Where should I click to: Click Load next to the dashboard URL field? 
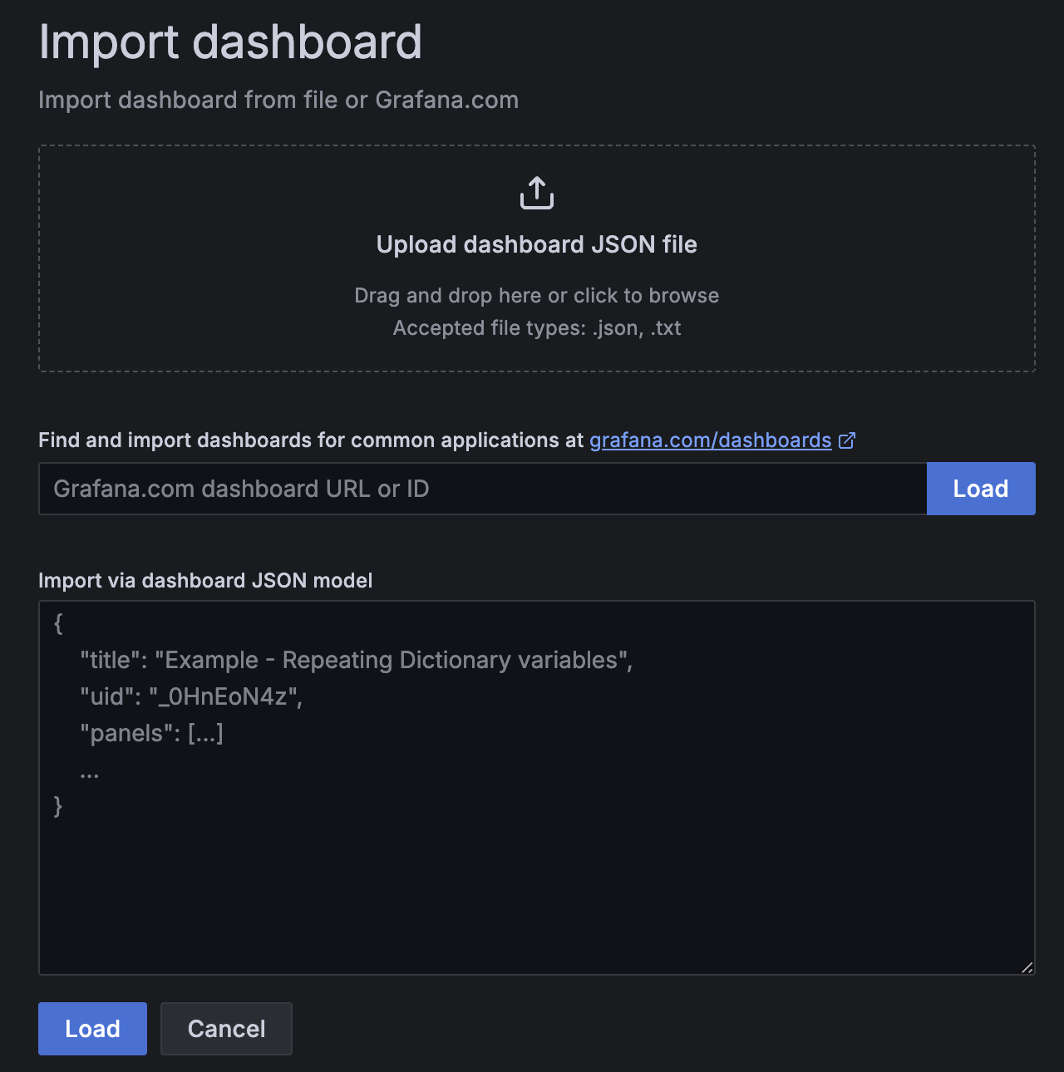pos(981,489)
